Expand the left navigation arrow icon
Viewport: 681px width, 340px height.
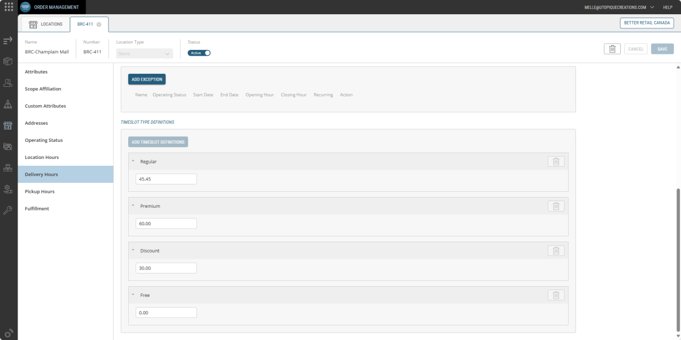(8, 40)
